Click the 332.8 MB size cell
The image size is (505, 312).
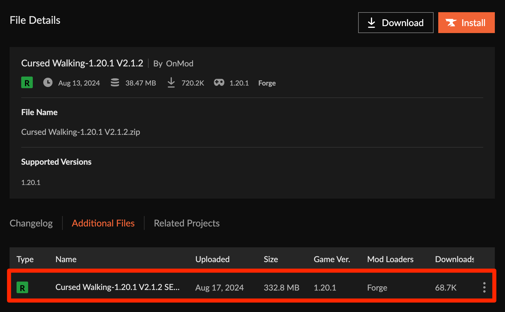(x=282, y=288)
